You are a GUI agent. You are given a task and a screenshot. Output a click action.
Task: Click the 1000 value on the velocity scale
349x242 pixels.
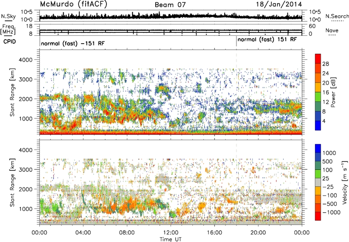[x=329, y=153]
